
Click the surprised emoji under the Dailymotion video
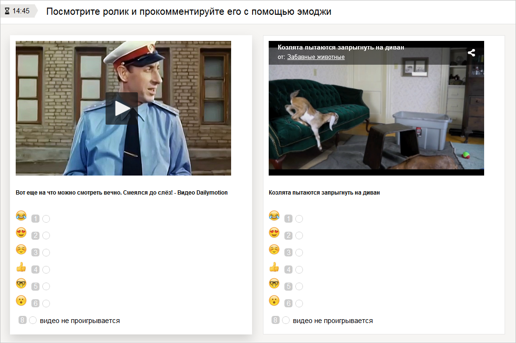point(21,301)
